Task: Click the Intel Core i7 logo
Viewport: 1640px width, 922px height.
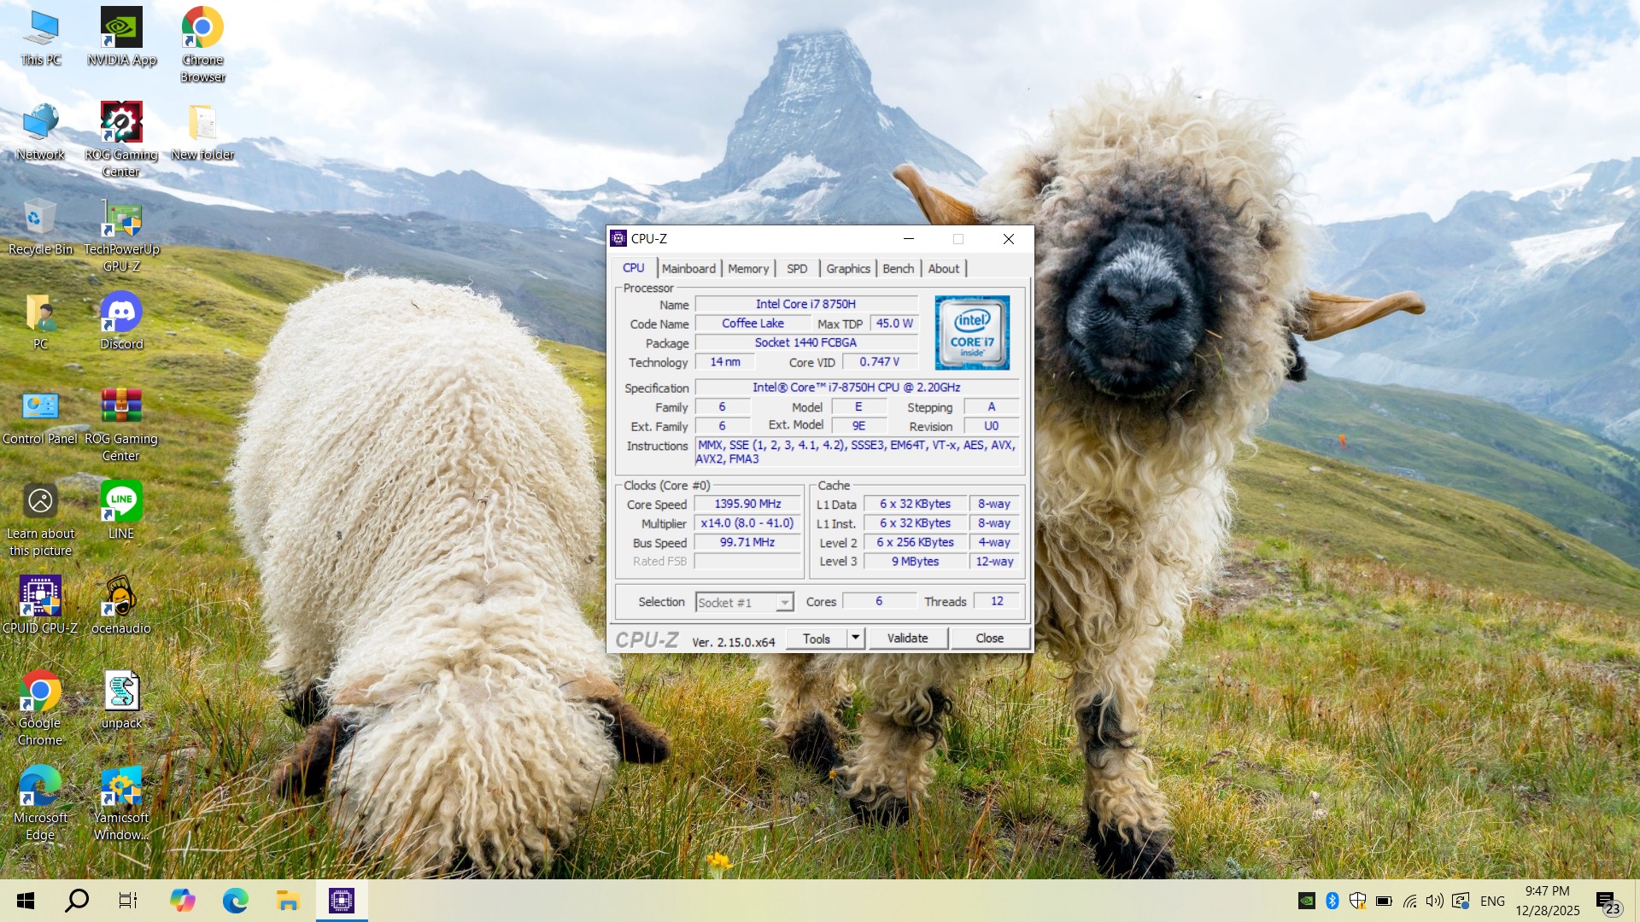Action: [972, 333]
